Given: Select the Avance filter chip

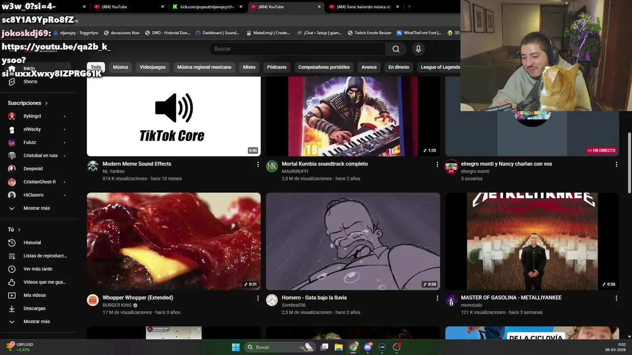Looking at the screenshot, I should pyautogui.click(x=369, y=67).
